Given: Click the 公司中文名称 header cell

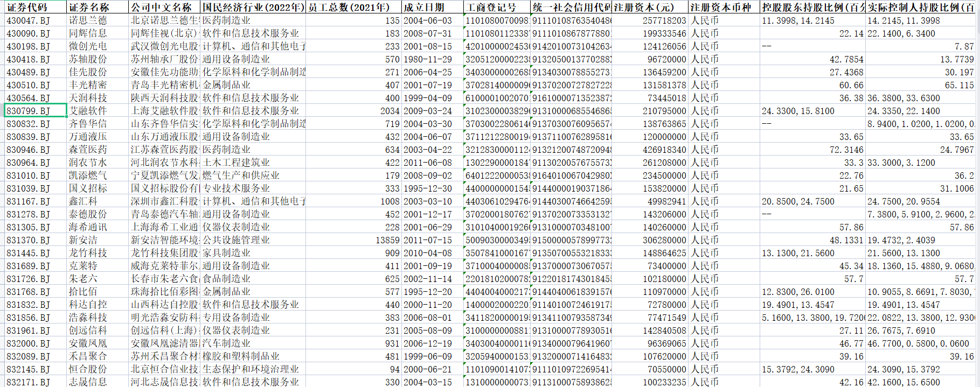Looking at the screenshot, I should click(164, 7).
